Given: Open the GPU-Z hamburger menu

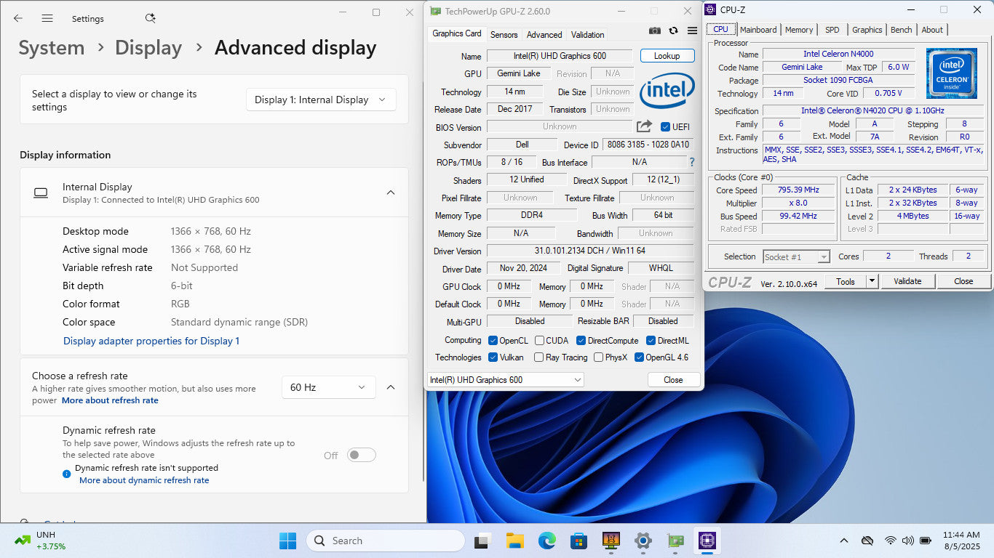Looking at the screenshot, I should [692, 31].
